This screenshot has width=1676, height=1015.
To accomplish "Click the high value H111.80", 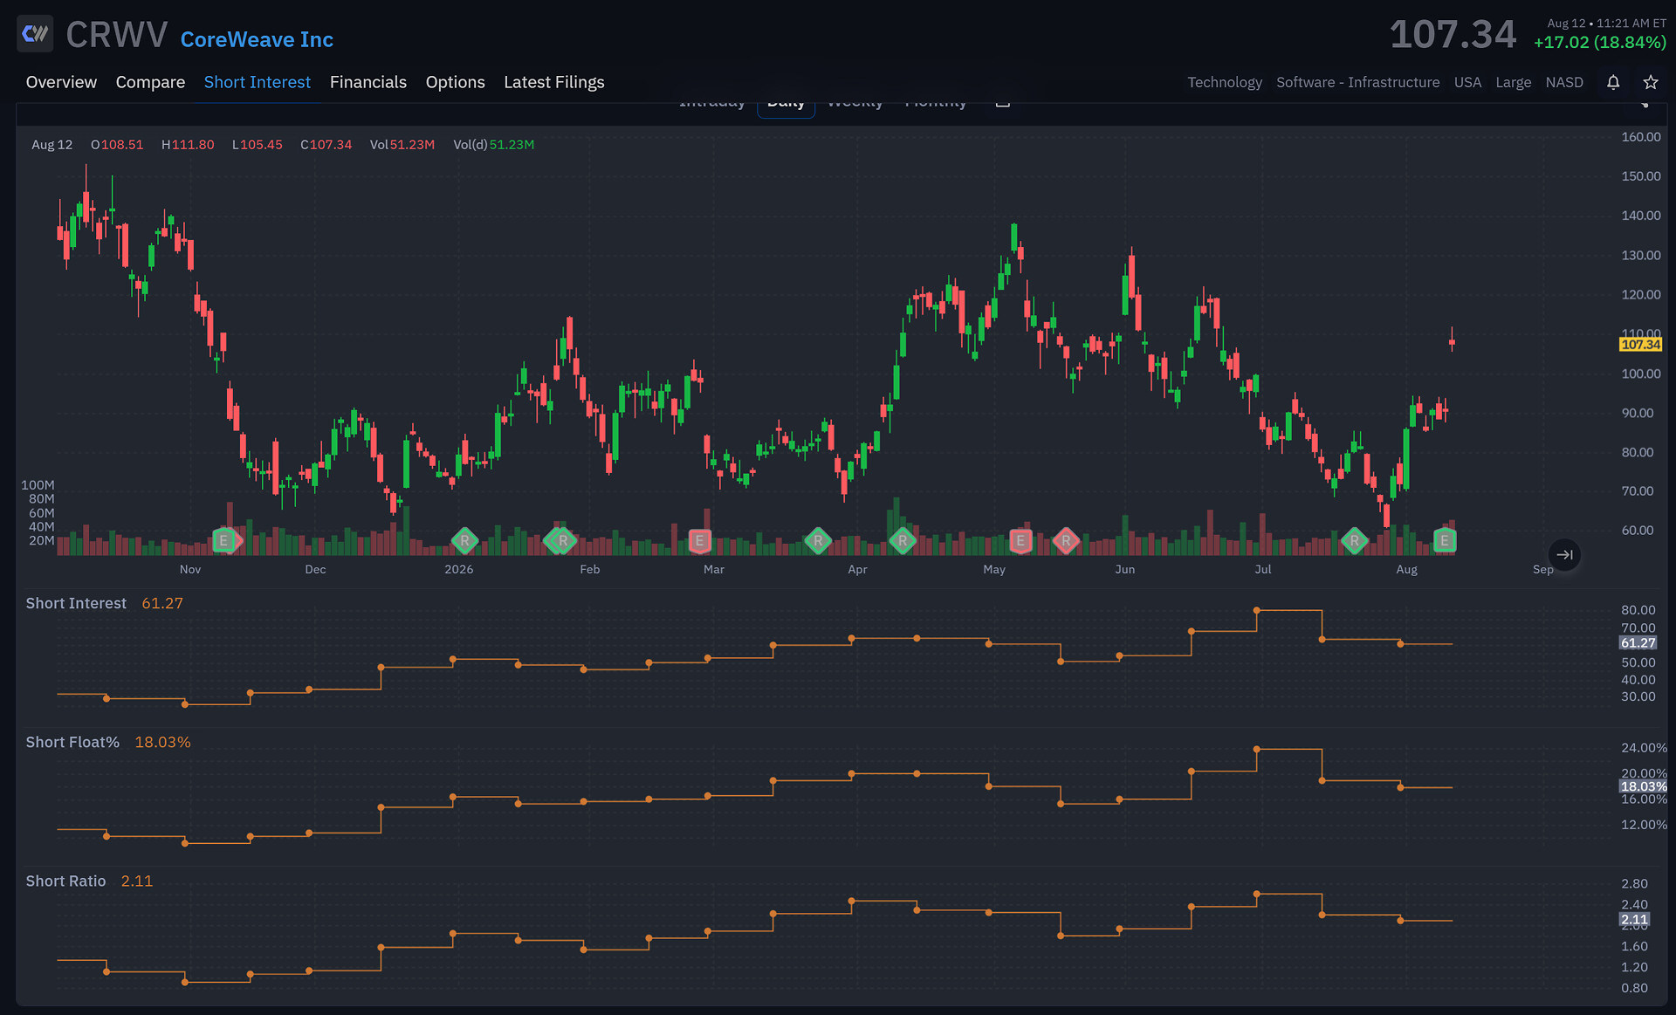I will [x=188, y=145].
